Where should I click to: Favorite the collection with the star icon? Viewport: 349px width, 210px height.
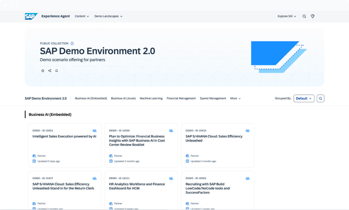43,71
